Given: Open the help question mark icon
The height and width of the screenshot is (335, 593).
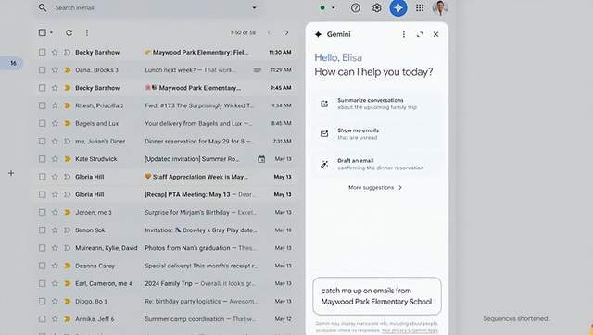Looking at the screenshot, I should 356,8.
